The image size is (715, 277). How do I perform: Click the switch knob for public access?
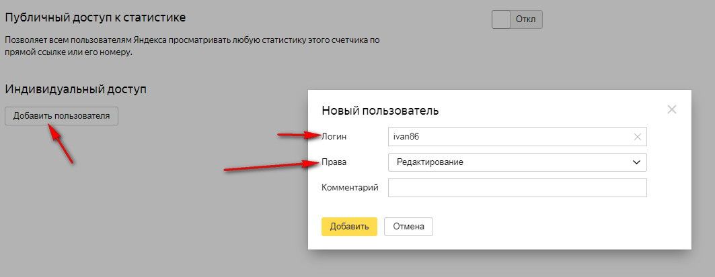(502, 19)
